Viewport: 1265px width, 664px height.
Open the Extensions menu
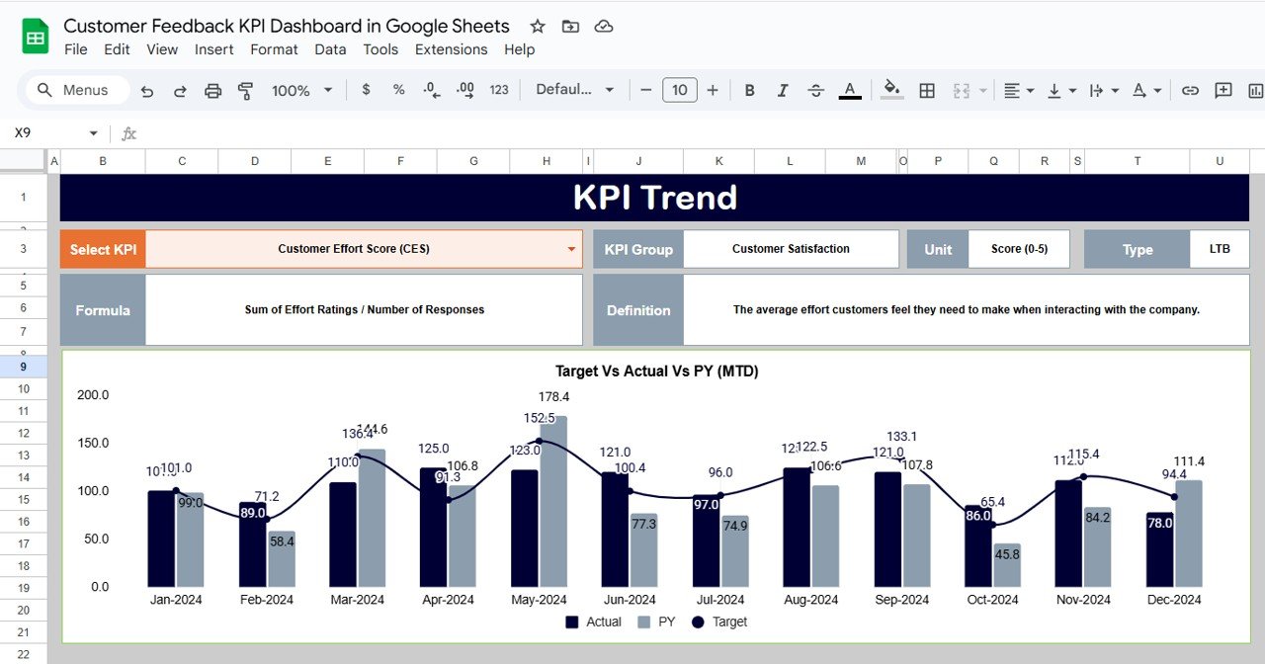[x=451, y=49]
